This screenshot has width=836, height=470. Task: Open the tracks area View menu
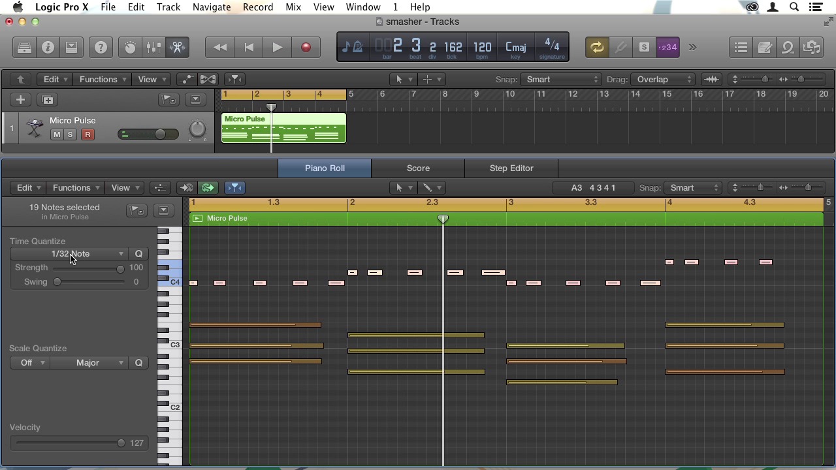tap(152, 80)
